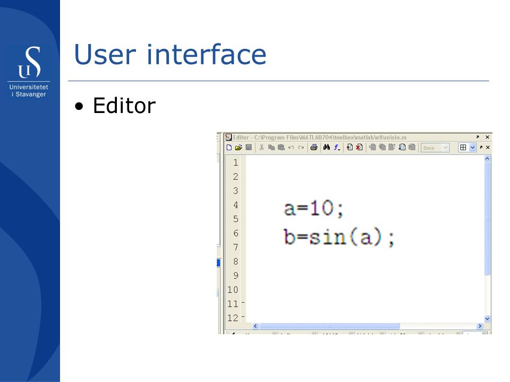Image resolution: width=510 pixels, height=382 pixels.
Task: Print the file with the printer icon
Action: click(314, 147)
